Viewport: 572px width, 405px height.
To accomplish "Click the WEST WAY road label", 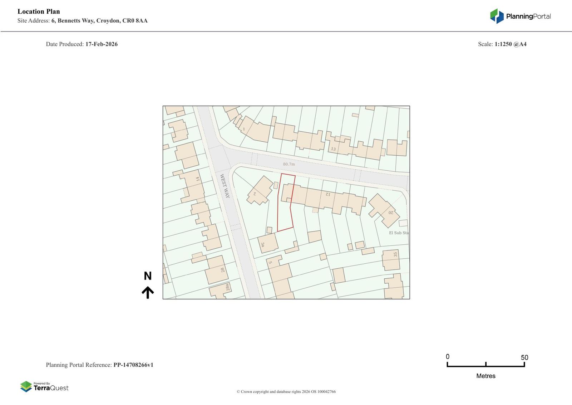I will coord(225,186).
